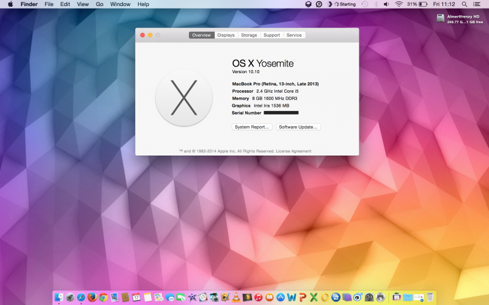Image resolution: width=489 pixels, height=305 pixels.
Task: Switch to the Storage tab
Action: point(249,35)
